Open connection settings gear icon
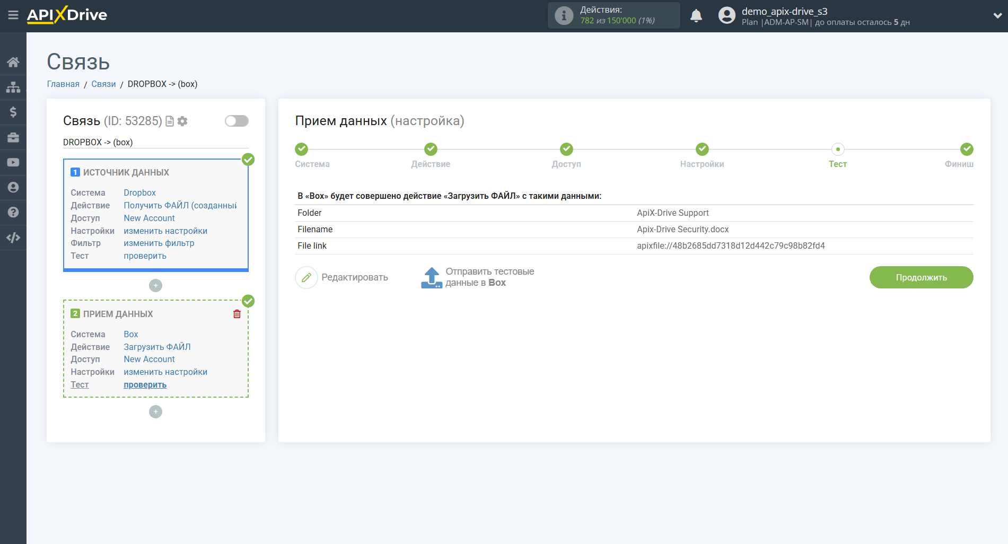 (x=182, y=121)
